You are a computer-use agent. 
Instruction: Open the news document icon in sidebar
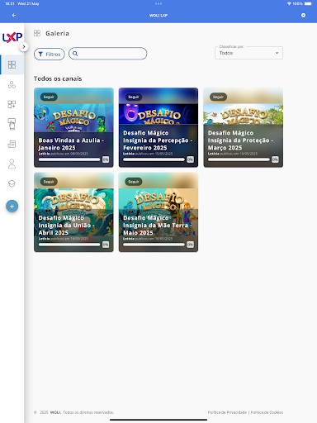pyautogui.click(x=12, y=144)
